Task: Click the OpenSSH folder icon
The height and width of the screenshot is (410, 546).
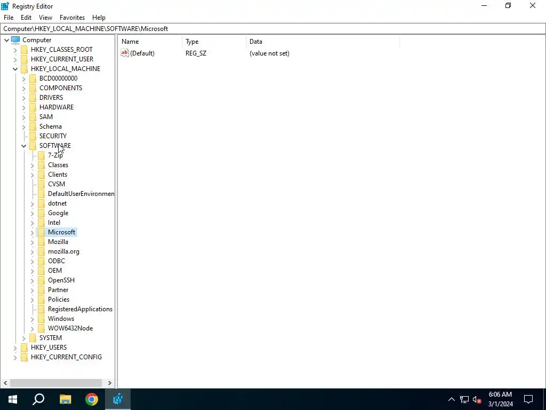Action: 41,280
